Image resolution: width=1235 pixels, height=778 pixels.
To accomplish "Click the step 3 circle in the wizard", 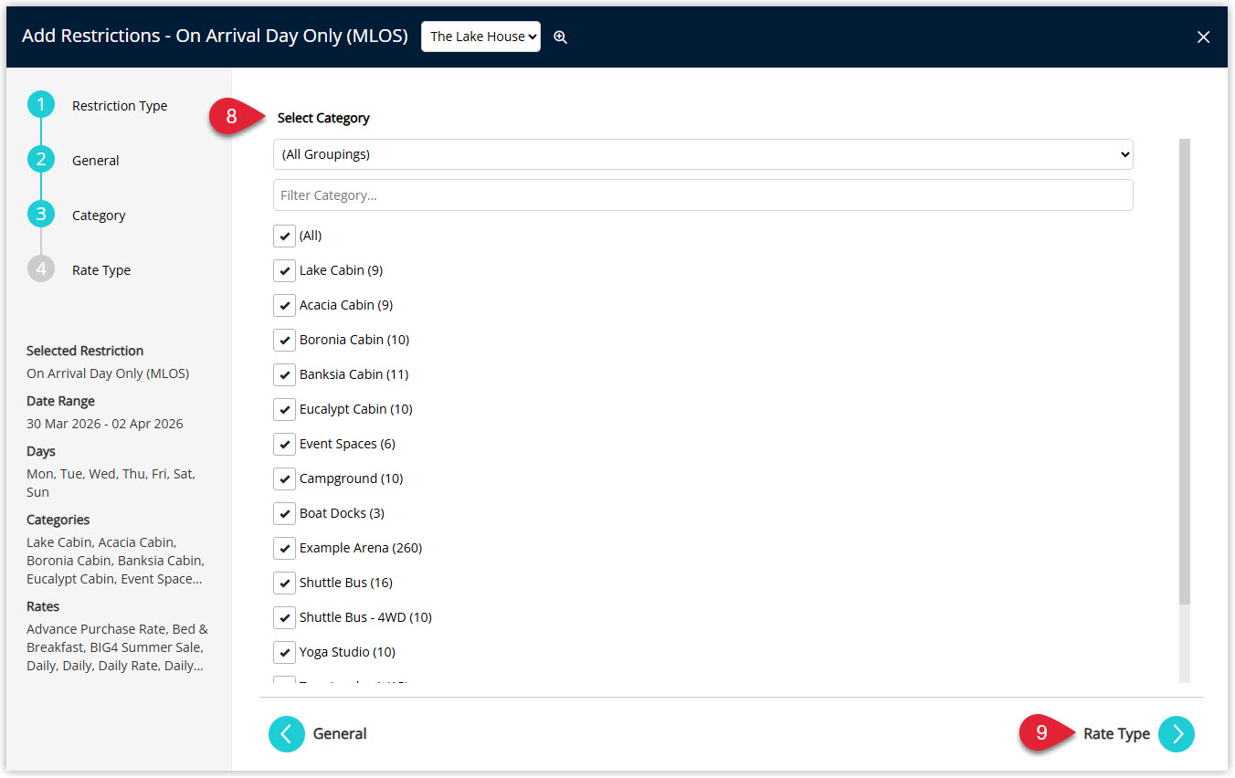I will tap(41, 215).
